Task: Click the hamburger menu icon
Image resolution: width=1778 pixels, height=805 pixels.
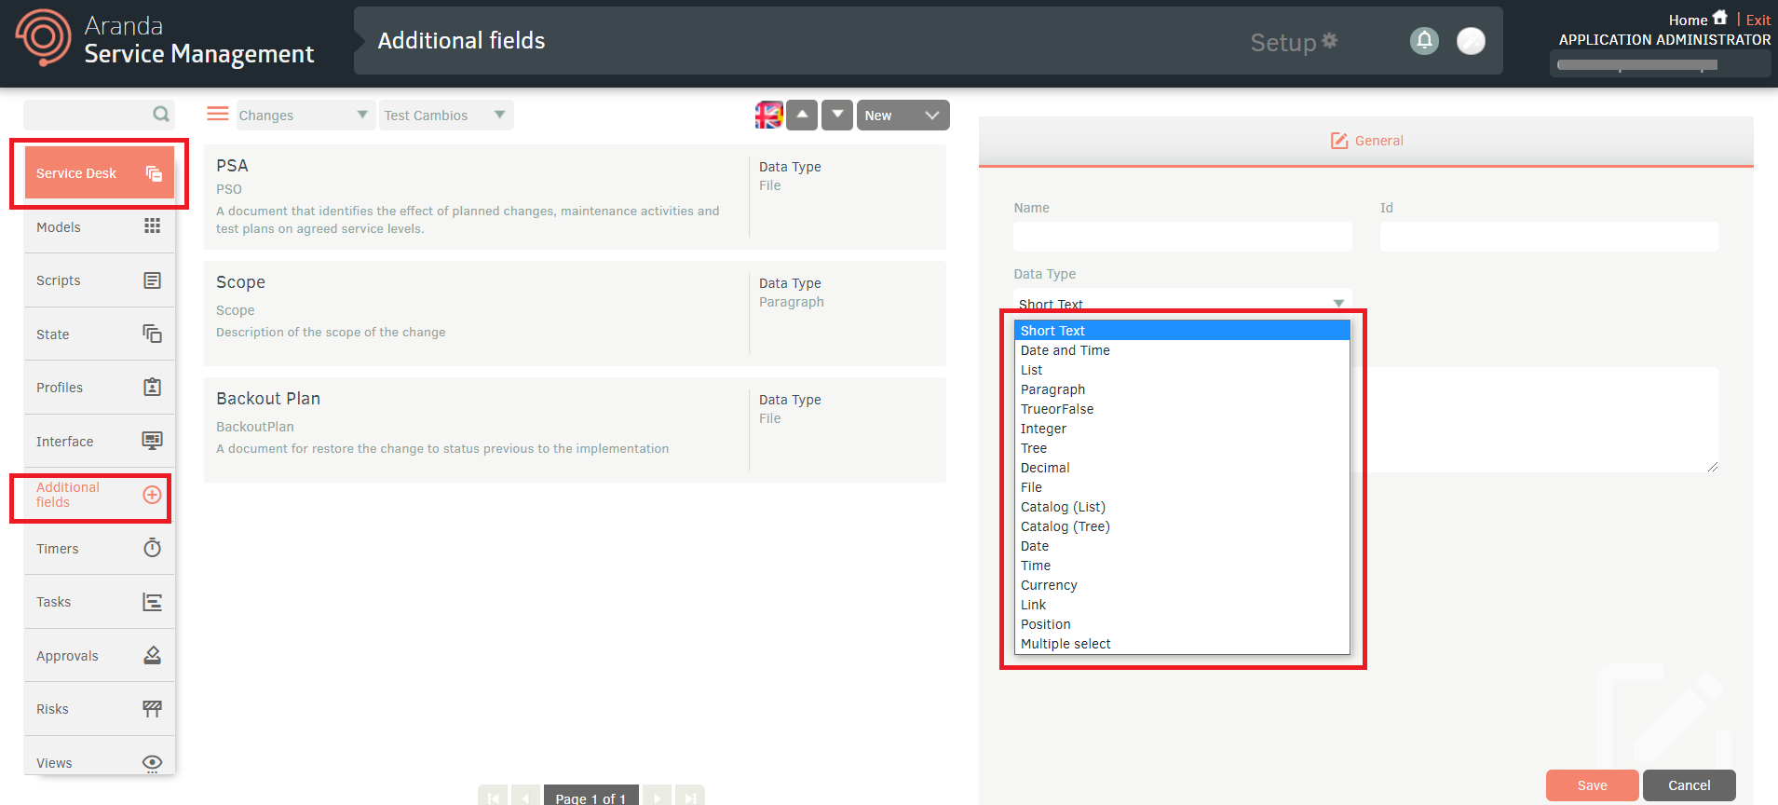Action: (x=218, y=114)
